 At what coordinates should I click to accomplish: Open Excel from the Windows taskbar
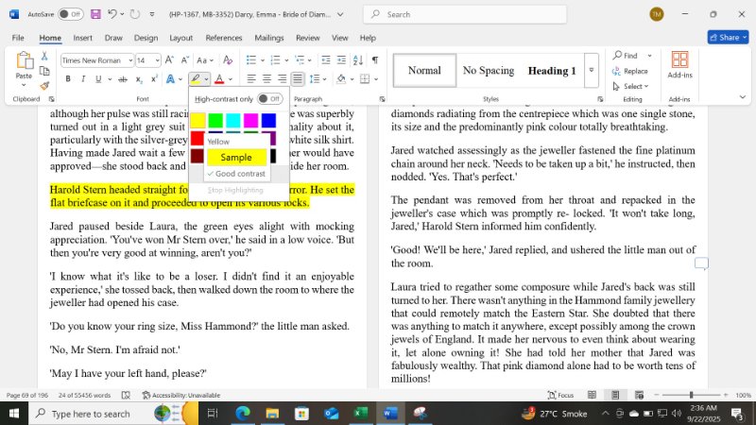[360, 414]
